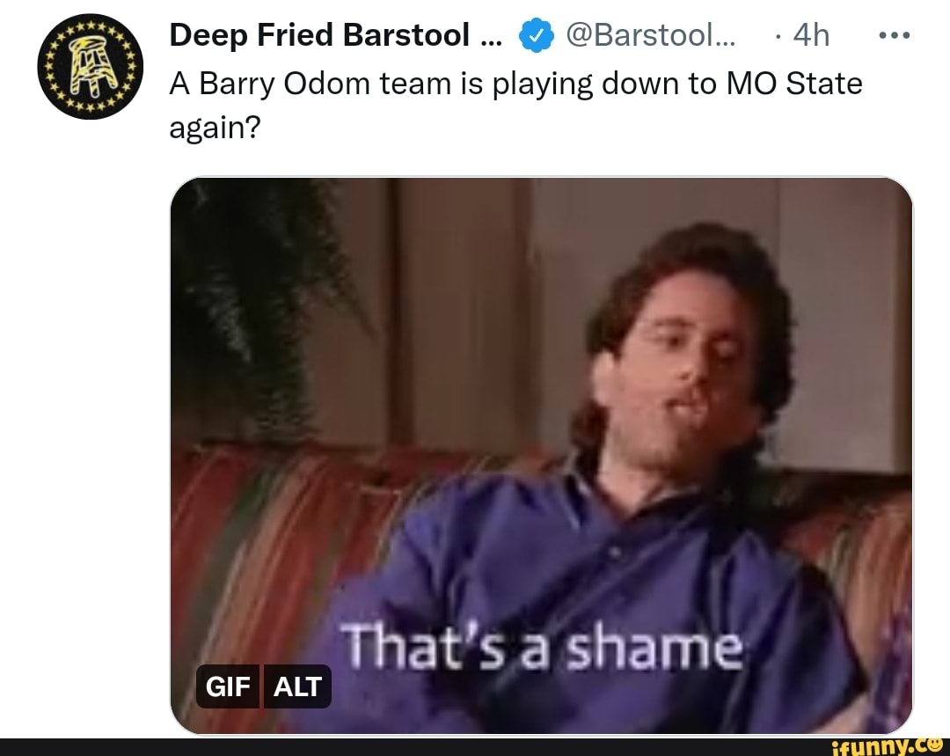Click the smiley face in ifunny logo

(x=933, y=744)
